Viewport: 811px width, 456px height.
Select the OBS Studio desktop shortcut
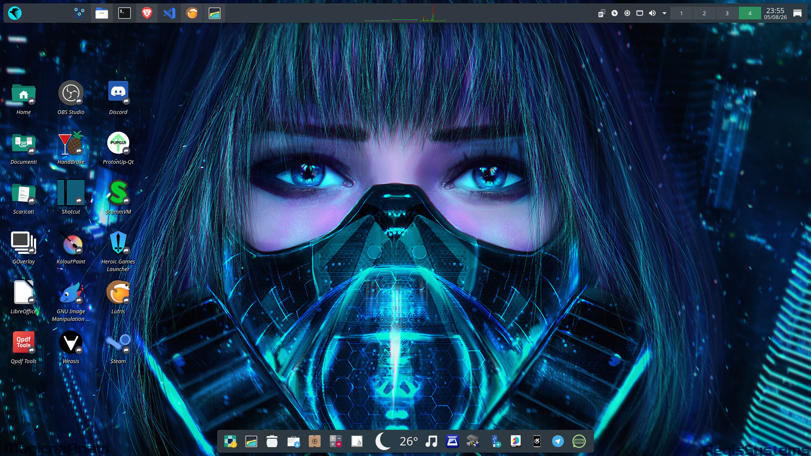[x=71, y=98]
